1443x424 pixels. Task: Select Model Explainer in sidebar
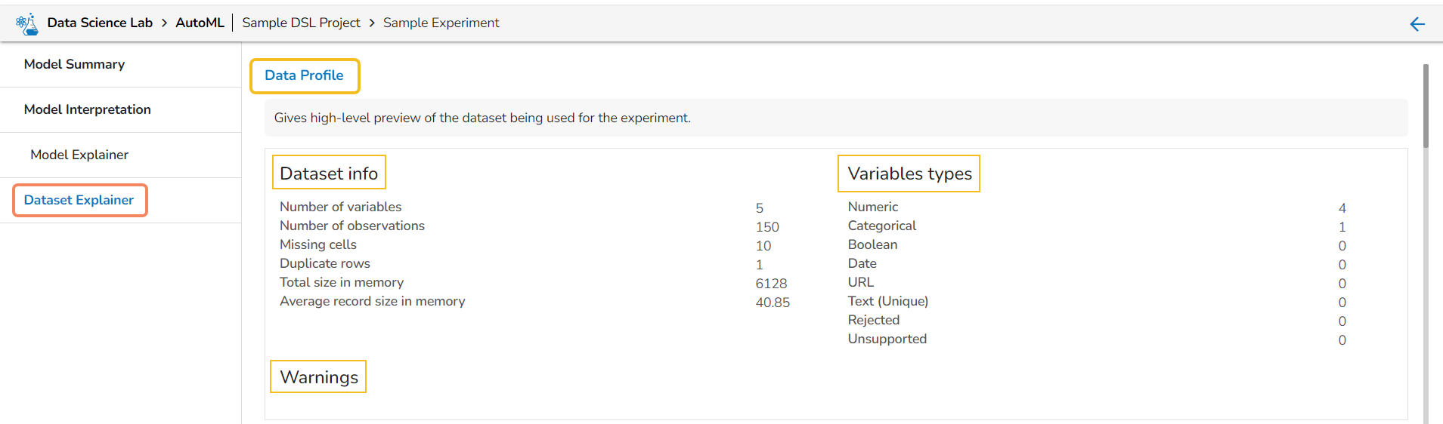click(x=79, y=155)
